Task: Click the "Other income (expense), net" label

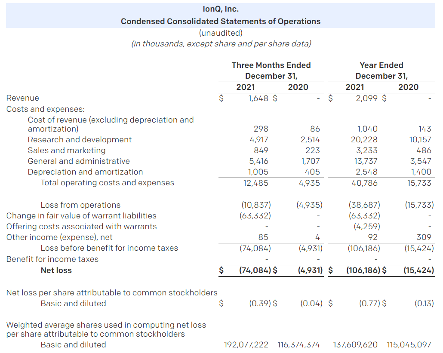Action: pos(59,237)
